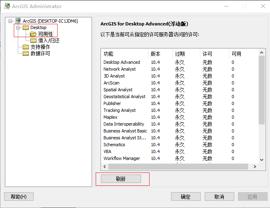Click the Desktop folder icon
Screen dimensions: 270x208
click(26, 27)
